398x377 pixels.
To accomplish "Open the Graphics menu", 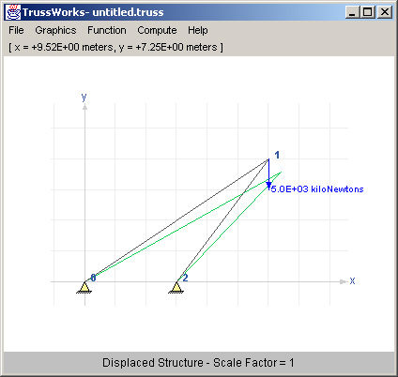I will click(55, 30).
